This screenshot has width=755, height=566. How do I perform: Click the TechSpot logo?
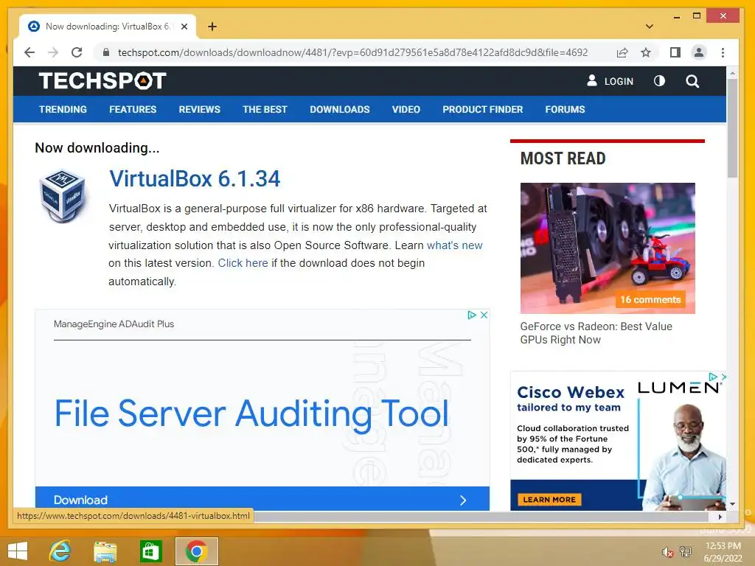coord(102,80)
